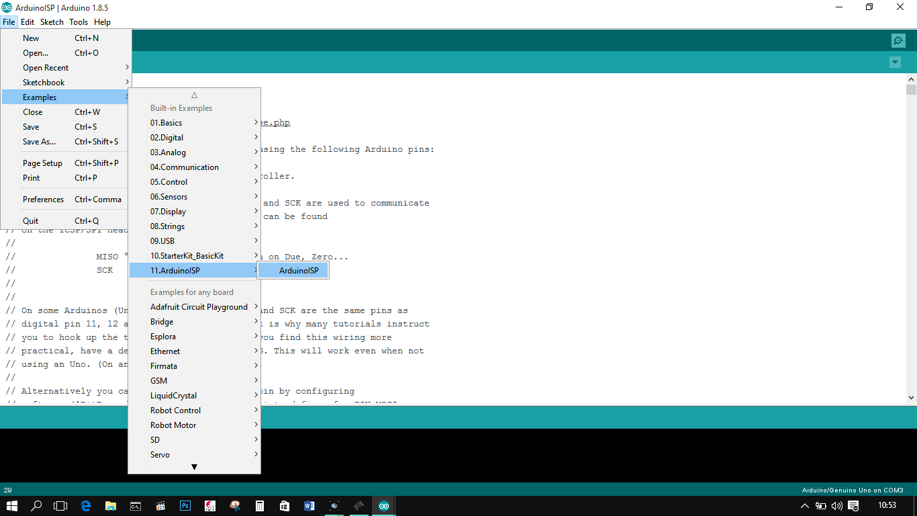Expand 03.Analog examples submenu

pos(194,153)
